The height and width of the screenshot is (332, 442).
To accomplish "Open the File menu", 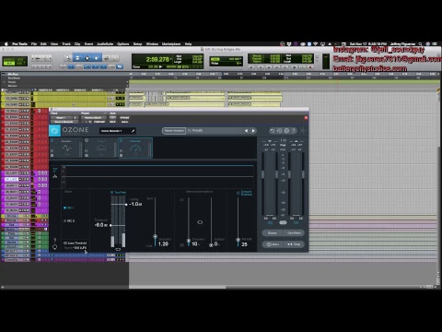I will click(x=34, y=44).
